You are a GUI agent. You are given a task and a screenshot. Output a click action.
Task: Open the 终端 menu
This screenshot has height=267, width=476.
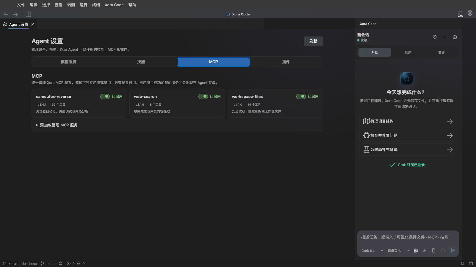96,5
